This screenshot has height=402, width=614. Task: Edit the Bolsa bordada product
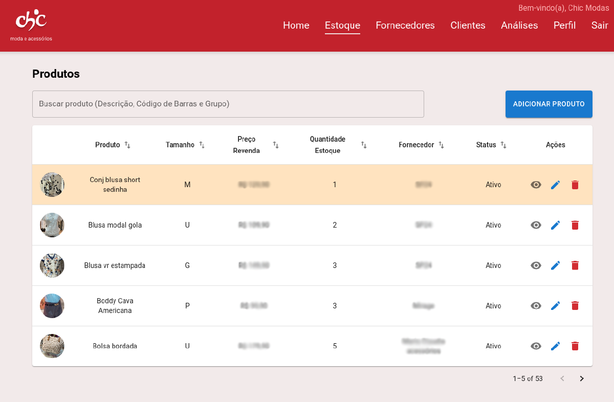pyautogui.click(x=555, y=346)
